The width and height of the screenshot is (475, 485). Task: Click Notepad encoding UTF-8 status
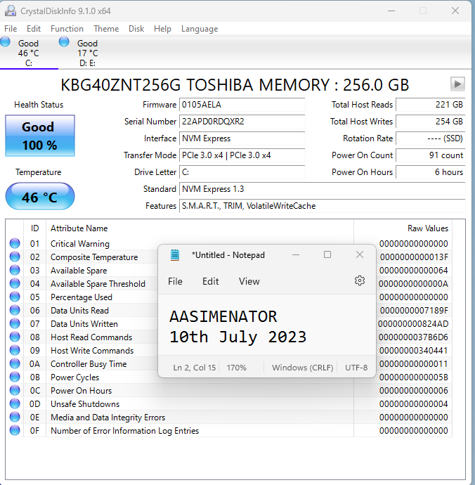[356, 368]
